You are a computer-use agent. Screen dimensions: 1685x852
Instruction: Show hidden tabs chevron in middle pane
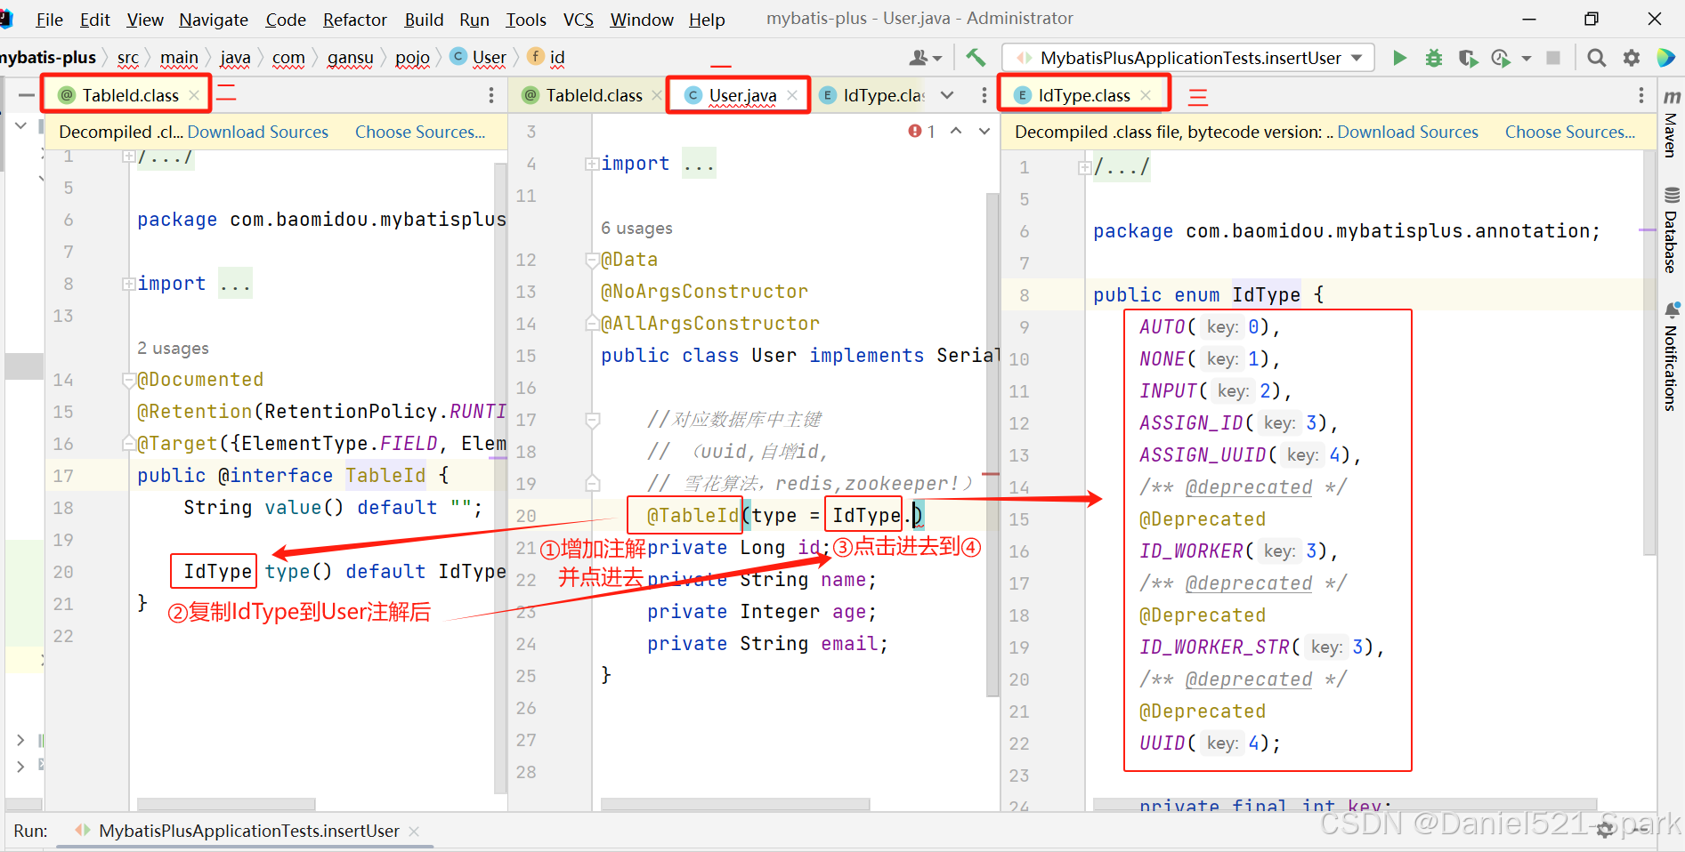click(x=947, y=95)
